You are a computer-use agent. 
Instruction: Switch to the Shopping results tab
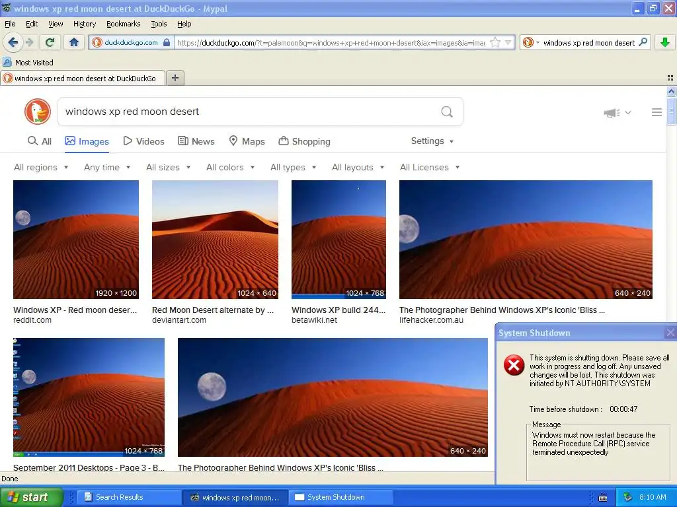304,141
